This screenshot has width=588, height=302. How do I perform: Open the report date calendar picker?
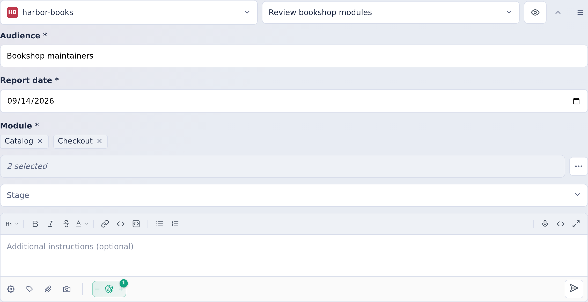(576, 101)
